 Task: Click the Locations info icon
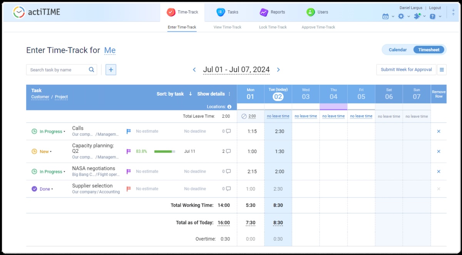coord(229,107)
